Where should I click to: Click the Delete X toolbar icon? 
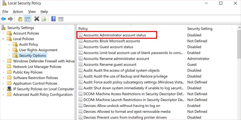click(37, 19)
